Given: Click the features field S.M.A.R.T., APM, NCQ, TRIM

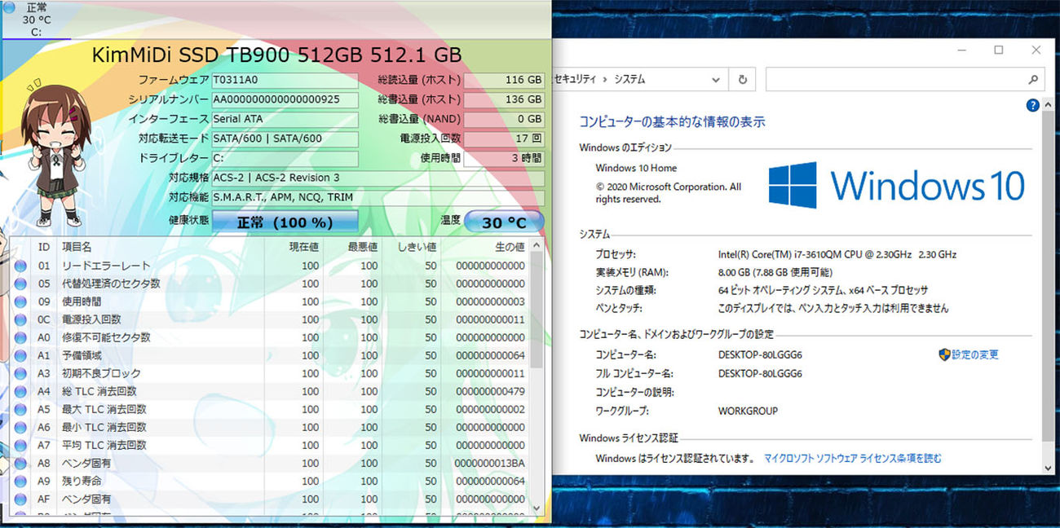Looking at the screenshot, I should click(378, 197).
